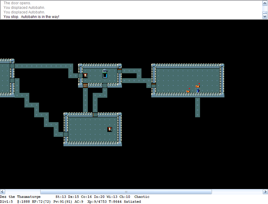Click the message log vertical scrollbar thumb
Screen dimensions: 268x204
[x=265, y=13]
